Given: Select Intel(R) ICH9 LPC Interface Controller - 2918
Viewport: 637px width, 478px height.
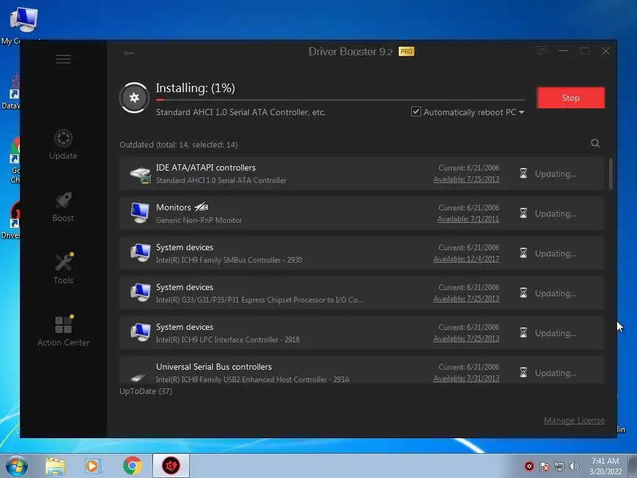Looking at the screenshot, I should tap(228, 340).
